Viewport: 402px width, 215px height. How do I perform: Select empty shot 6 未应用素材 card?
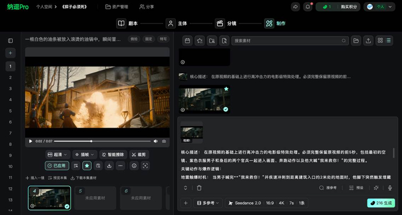point(141,198)
